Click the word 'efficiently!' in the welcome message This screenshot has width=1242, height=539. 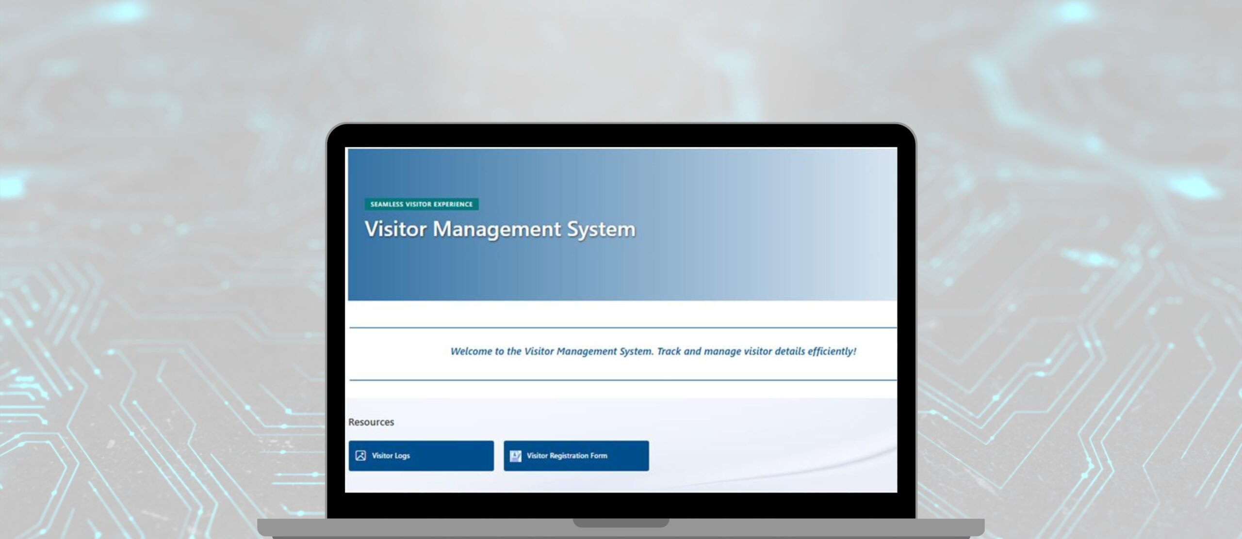tap(832, 351)
